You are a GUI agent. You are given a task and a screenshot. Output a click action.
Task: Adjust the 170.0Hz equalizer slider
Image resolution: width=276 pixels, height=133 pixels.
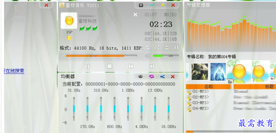point(88,109)
